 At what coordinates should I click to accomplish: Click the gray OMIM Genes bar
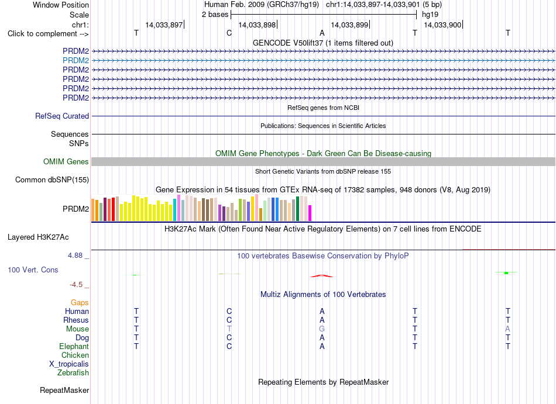(x=323, y=161)
